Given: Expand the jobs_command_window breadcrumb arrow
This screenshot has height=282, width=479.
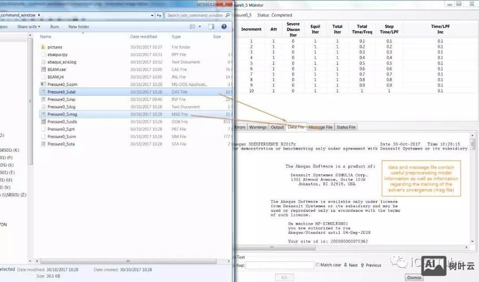Looking at the screenshot, I should click(39, 15).
